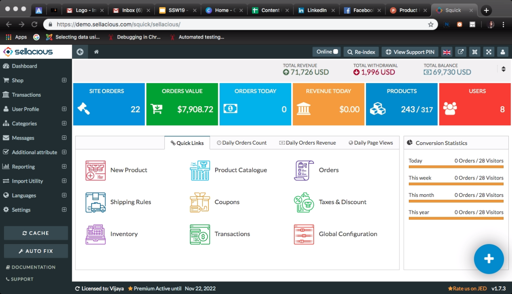Expand the Reporting sidebar submenu
This screenshot has width=512, height=294.
tap(64, 166)
